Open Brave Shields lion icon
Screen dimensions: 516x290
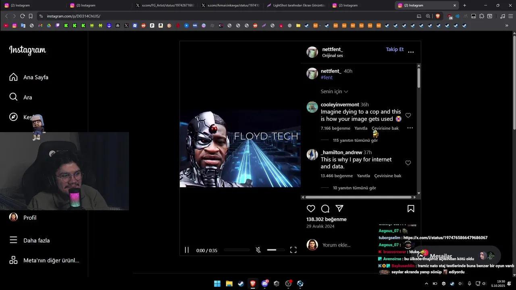[438, 16]
